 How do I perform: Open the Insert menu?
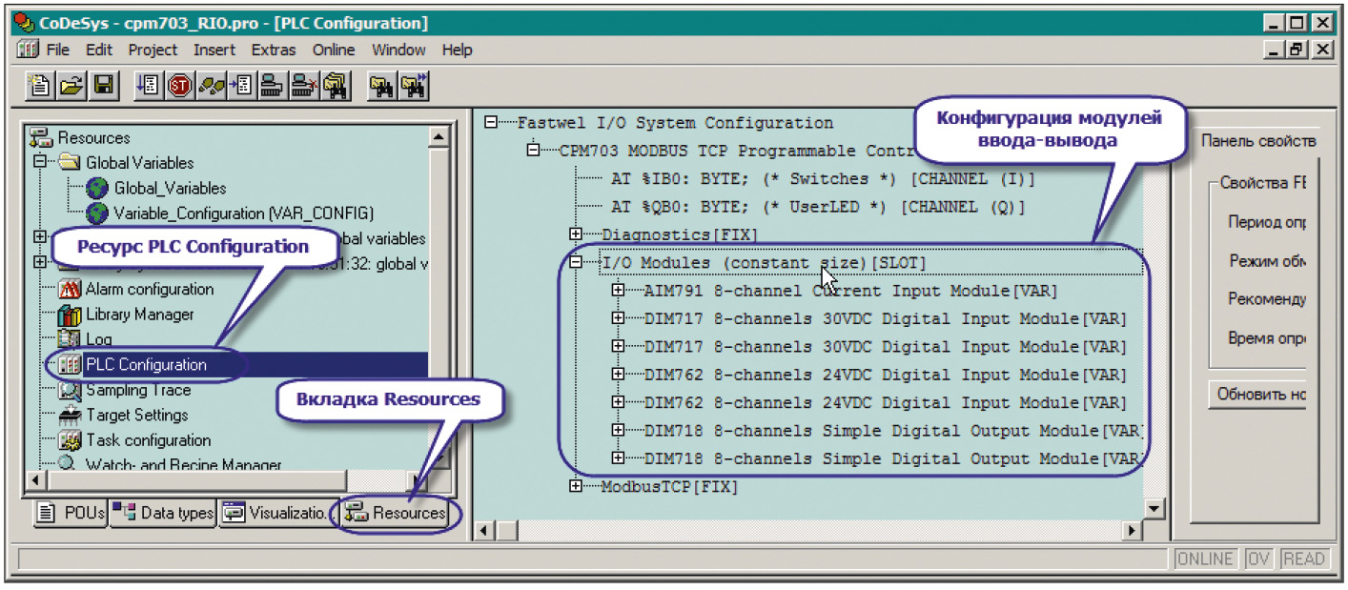[214, 50]
